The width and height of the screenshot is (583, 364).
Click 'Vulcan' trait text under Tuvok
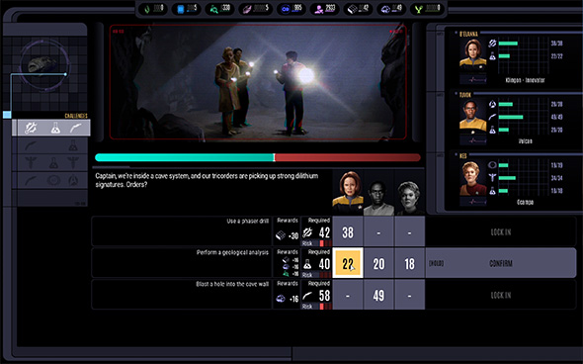click(525, 141)
